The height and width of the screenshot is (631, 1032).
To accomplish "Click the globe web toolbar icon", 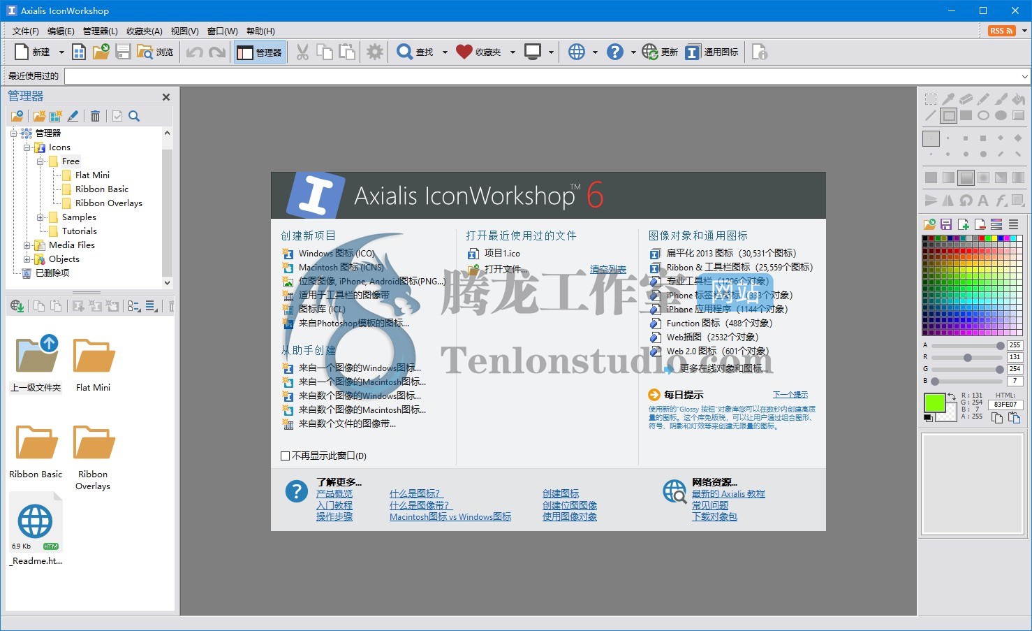I will [x=577, y=52].
